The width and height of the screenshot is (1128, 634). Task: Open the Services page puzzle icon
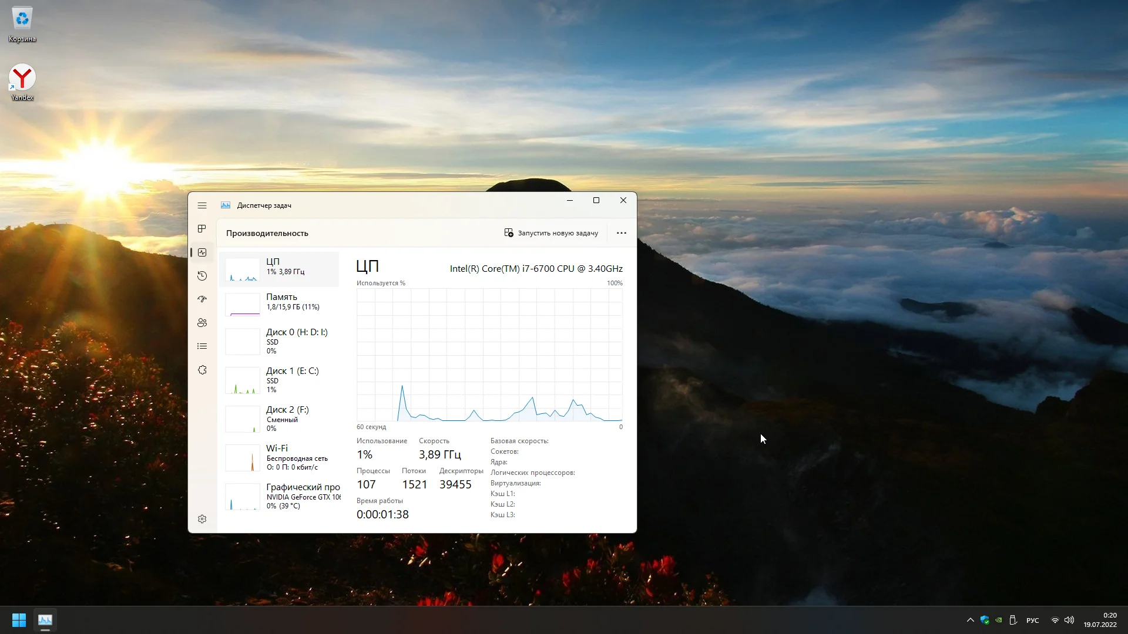(202, 370)
